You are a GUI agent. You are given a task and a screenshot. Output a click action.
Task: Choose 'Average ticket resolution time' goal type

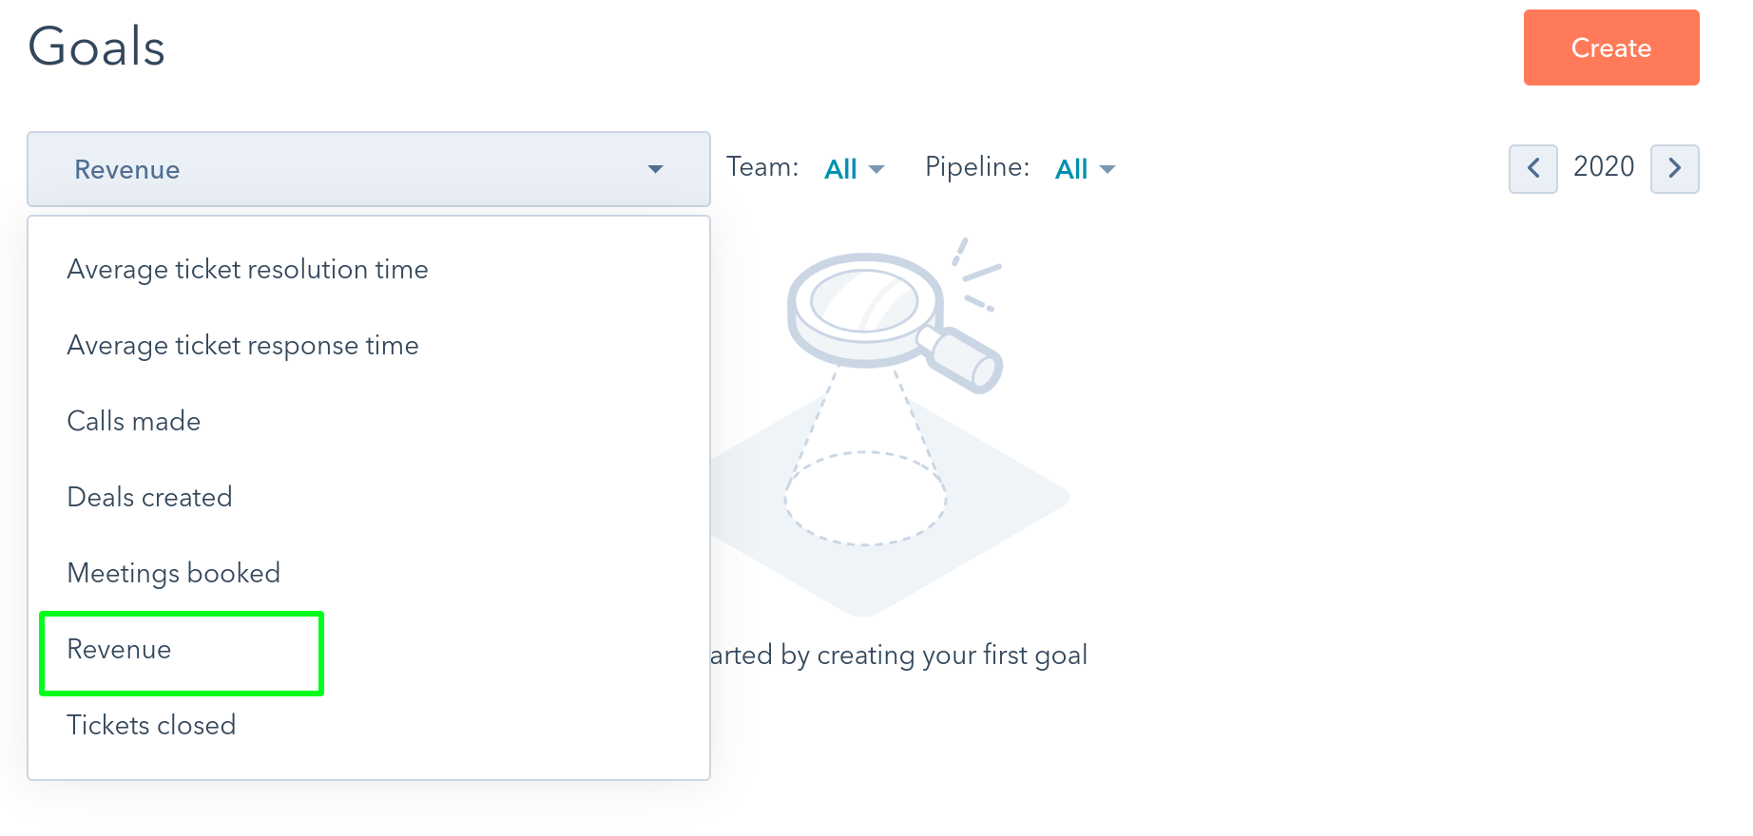click(247, 269)
